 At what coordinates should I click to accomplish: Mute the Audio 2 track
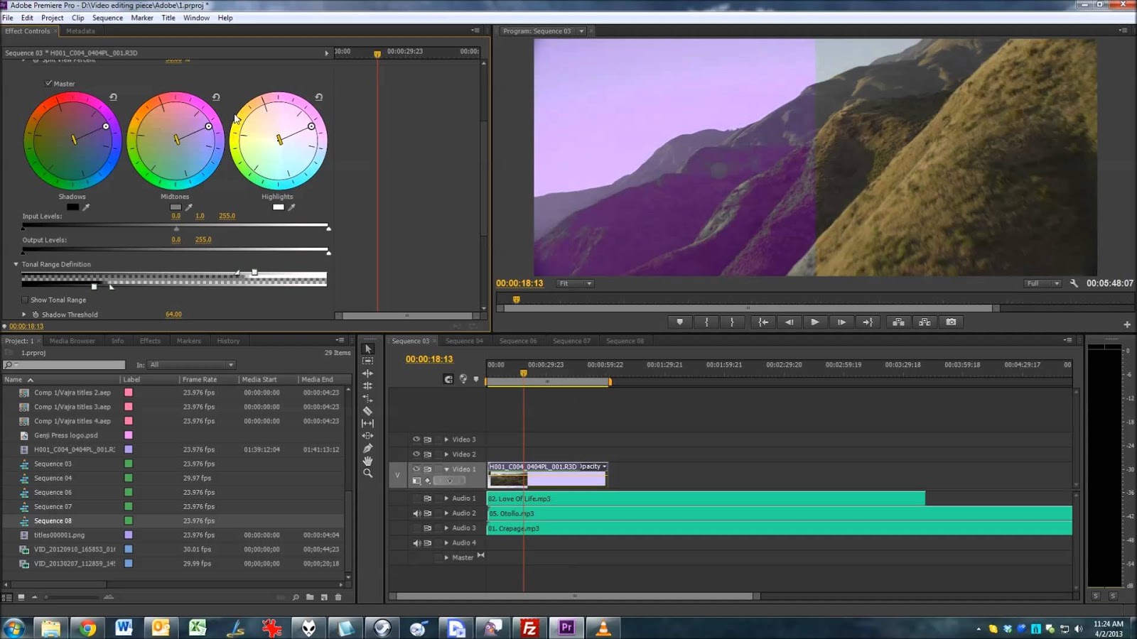[x=417, y=513]
